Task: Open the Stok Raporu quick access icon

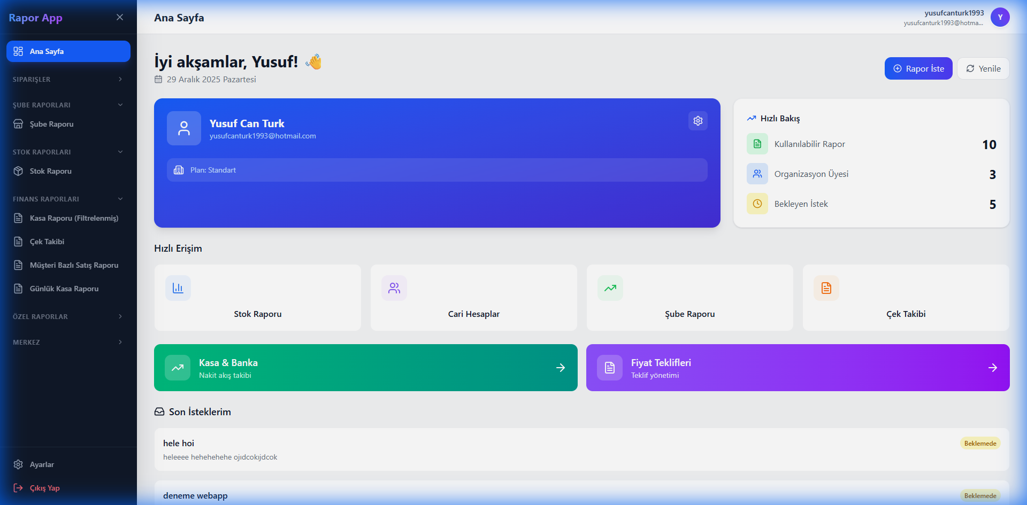Action: point(178,288)
